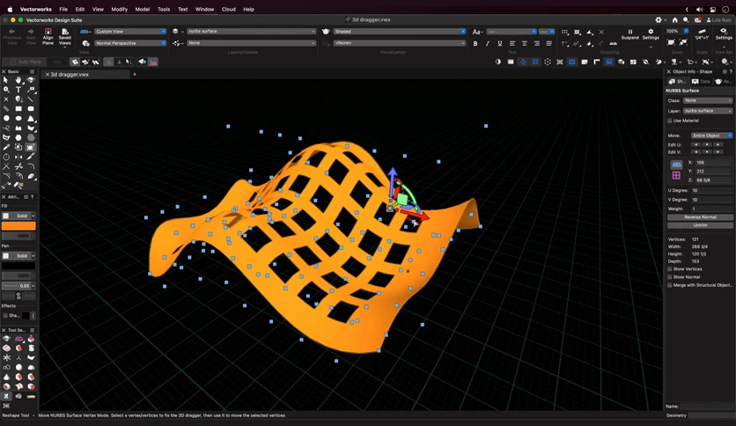Open the nurbs surface layer dropdown in toolbar
Image resolution: width=736 pixels, height=426 pixels.
coord(251,32)
